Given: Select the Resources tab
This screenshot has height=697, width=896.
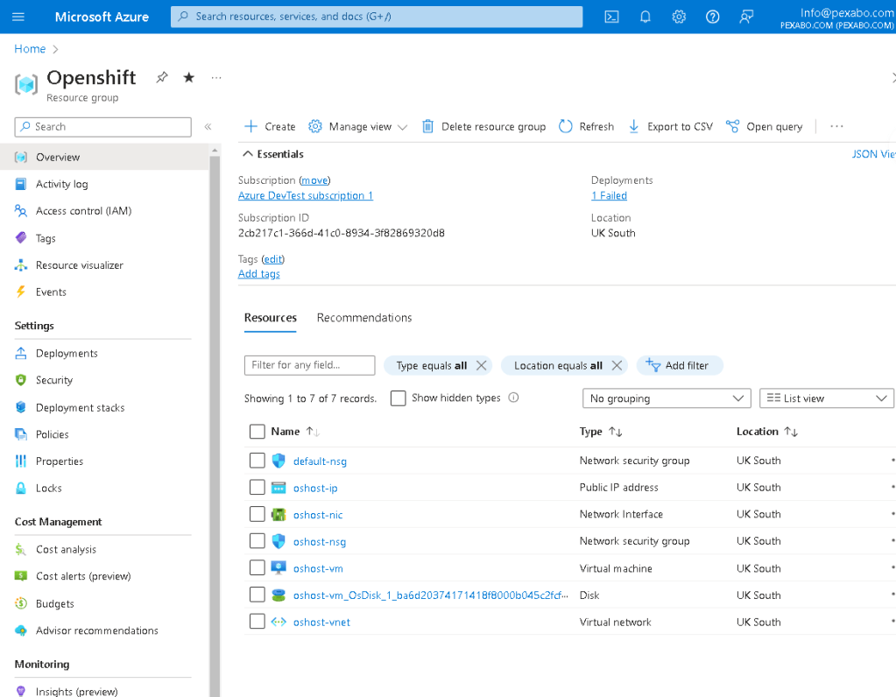Looking at the screenshot, I should point(271,318).
